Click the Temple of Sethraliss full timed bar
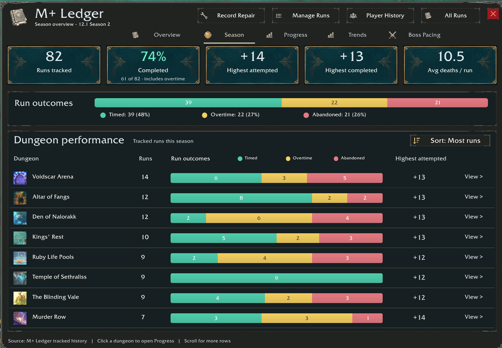This screenshot has width=502, height=348. (x=276, y=278)
